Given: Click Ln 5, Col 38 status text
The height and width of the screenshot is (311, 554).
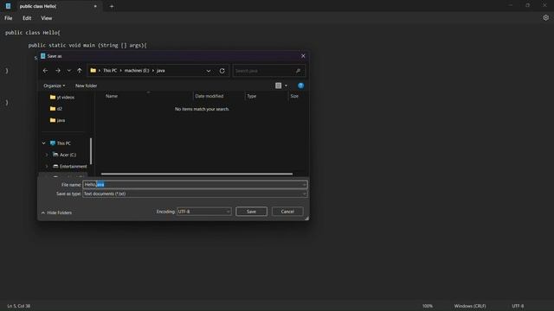Looking at the screenshot, I should click(19, 306).
